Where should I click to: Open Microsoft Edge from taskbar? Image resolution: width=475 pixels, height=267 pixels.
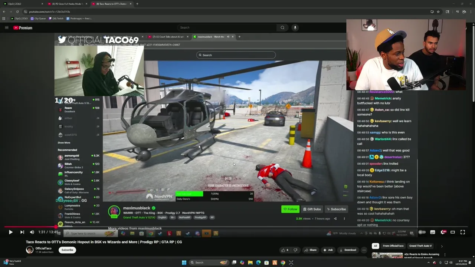click(x=259, y=263)
